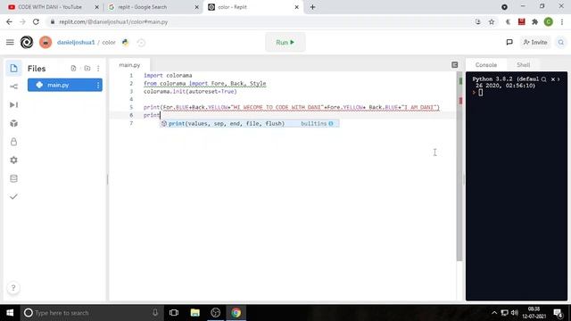Click the Chrome taskbar icon
The width and height of the screenshot is (571, 321).
coord(236,313)
